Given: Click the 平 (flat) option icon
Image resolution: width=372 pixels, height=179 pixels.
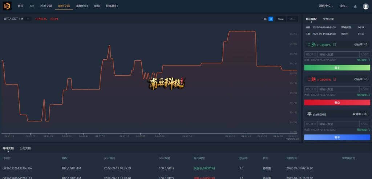Looking at the screenshot, I should click(310, 114).
